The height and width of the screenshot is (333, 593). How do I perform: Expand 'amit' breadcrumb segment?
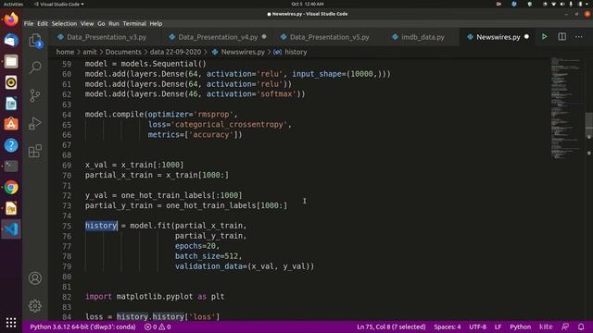[90, 52]
